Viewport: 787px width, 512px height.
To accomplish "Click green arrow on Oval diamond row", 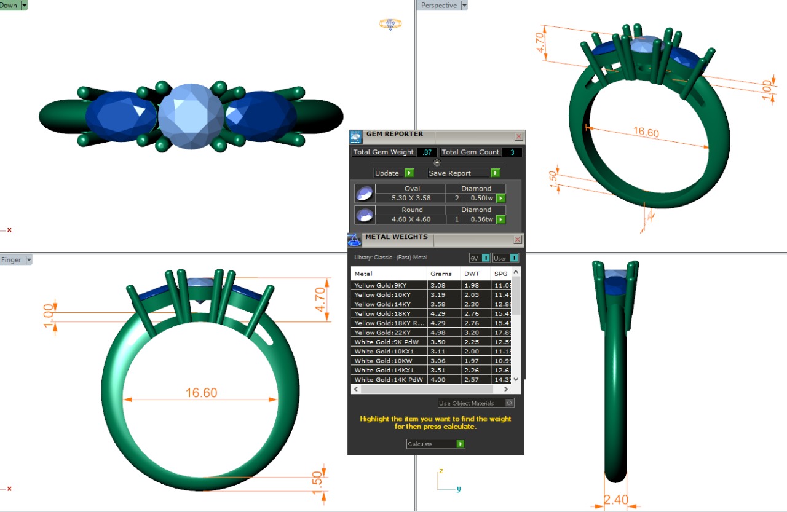I will point(501,199).
